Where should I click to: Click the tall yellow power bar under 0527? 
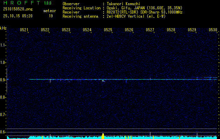tap(150, 135)
